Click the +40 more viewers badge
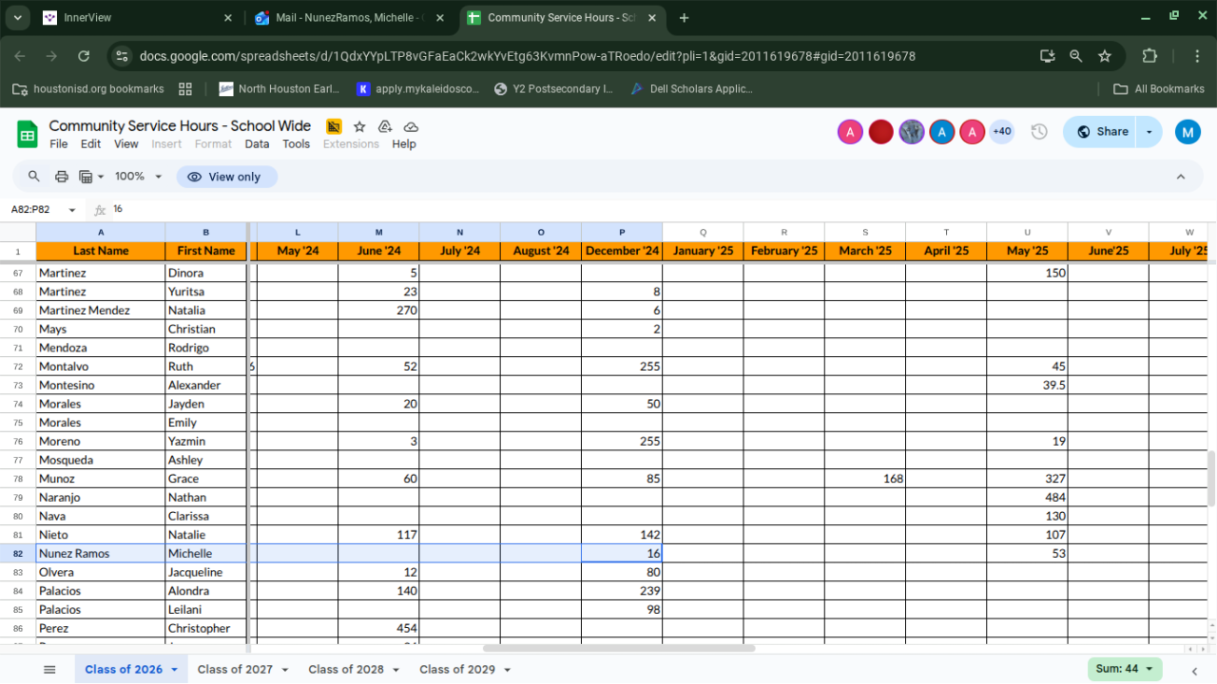1217x684 pixels. (x=1001, y=132)
